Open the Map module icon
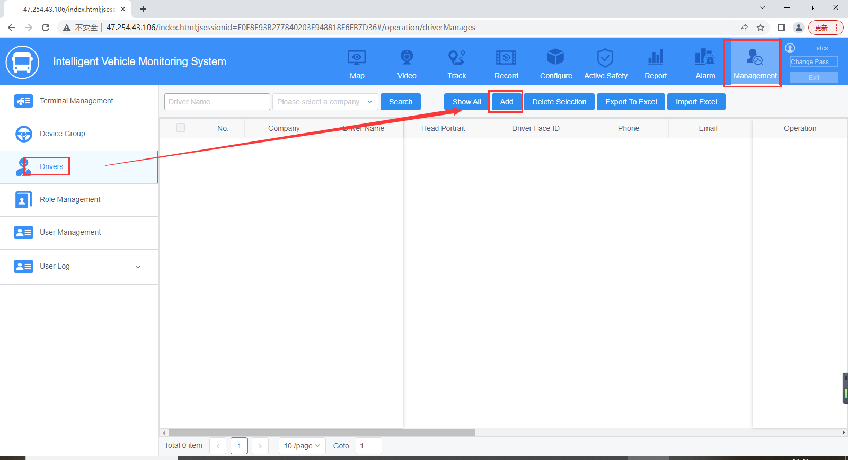848x460 pixels. point(357,57)
